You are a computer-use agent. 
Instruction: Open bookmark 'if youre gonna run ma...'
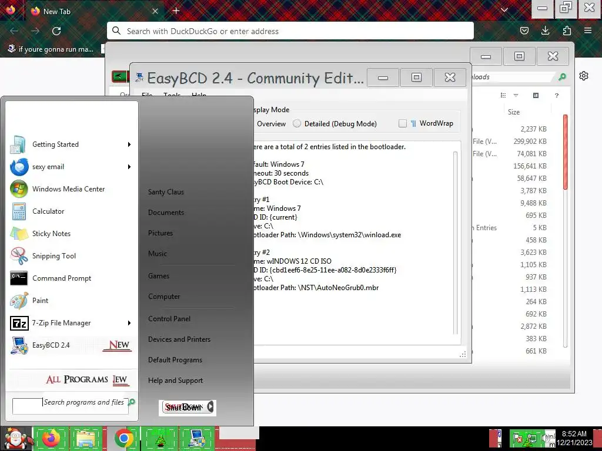click(51, 49)
